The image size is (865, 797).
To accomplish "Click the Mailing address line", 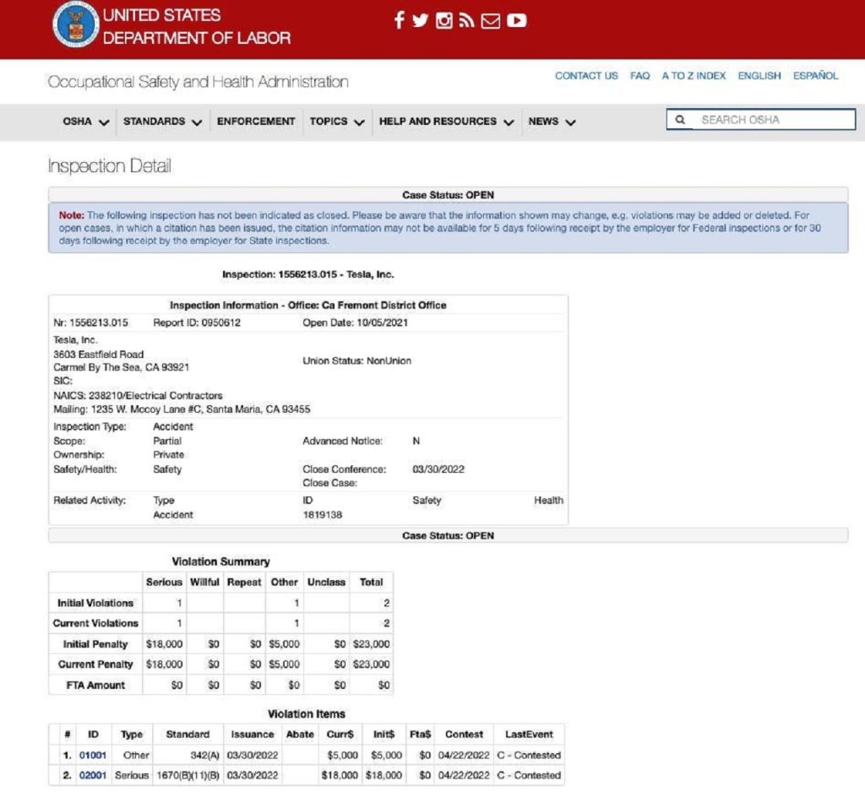I will point(182,409).
